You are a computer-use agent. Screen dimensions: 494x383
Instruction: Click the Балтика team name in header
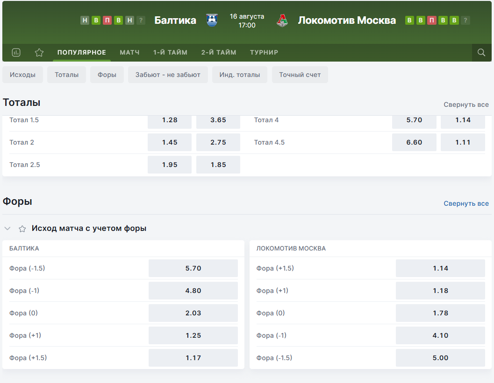pyautogui.click(x=175, y=21)
